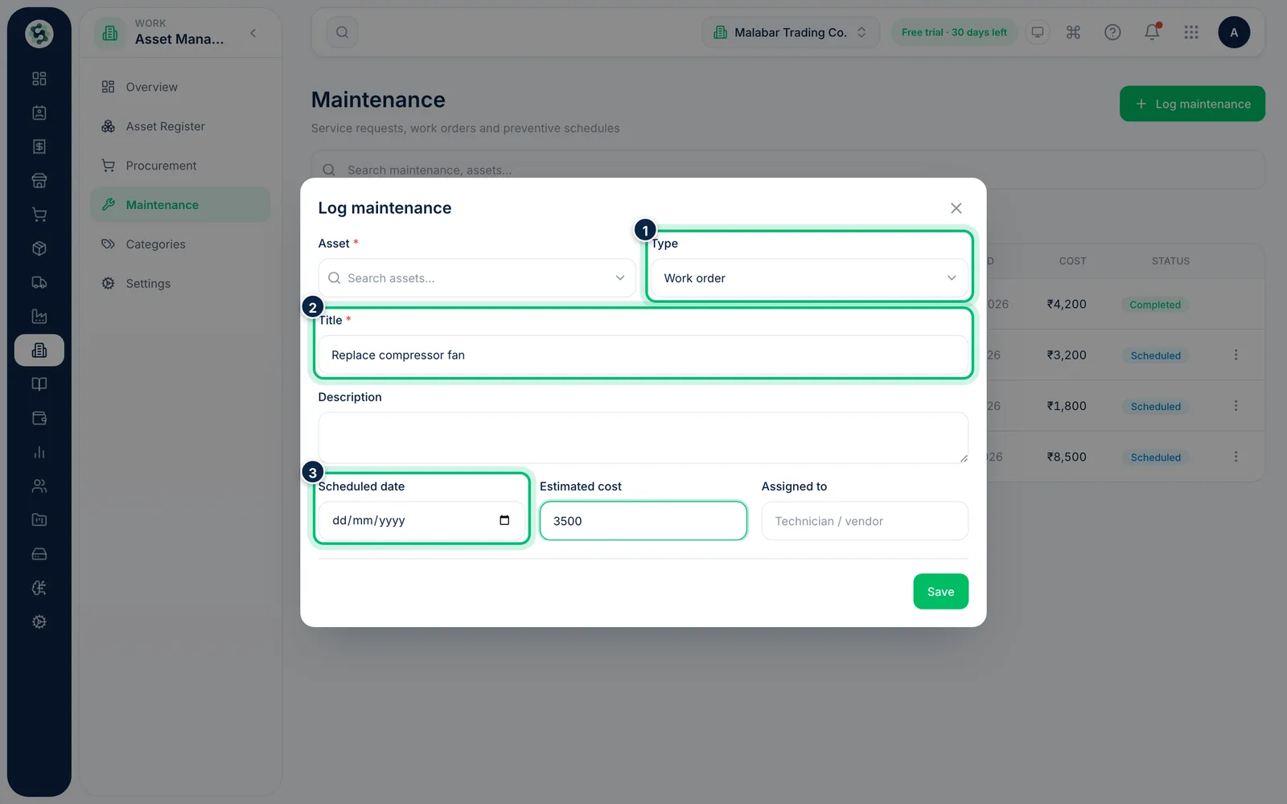The image size is (1287, 804).
Task: Go to Categories in the side menu
Action: coord(180,244)
